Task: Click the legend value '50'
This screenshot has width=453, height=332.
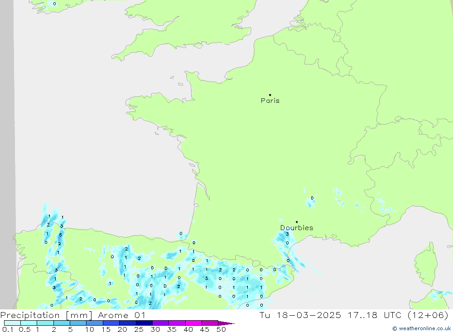Action: [221, 329]
